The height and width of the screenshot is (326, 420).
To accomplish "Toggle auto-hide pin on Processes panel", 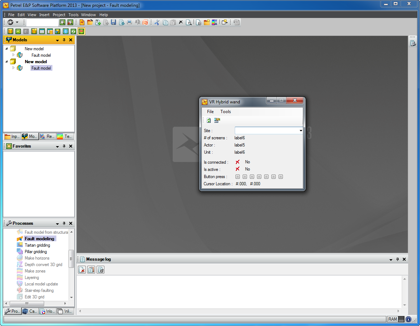I will pos(64,223).
